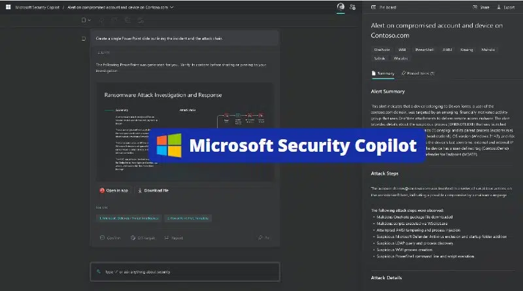Select the Wacatac tag
523x291 pixels.
point(401,58)
